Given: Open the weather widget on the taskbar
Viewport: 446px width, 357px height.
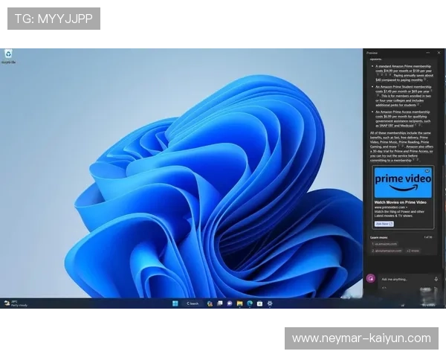Looking at the screenshot, I should [15, 303].
